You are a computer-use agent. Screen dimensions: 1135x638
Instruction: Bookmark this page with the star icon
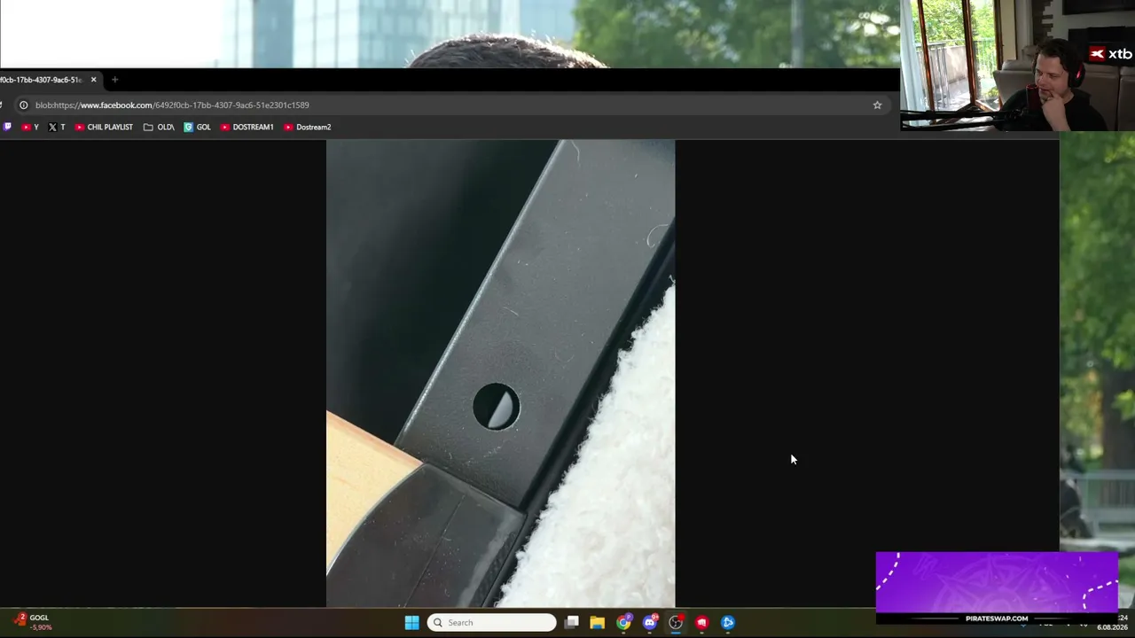click(877, 105)
